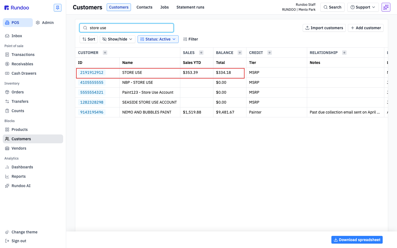Viewport: 397px width, 248px height.
Task: Go to Products
Action: click(x=33, y=130)
